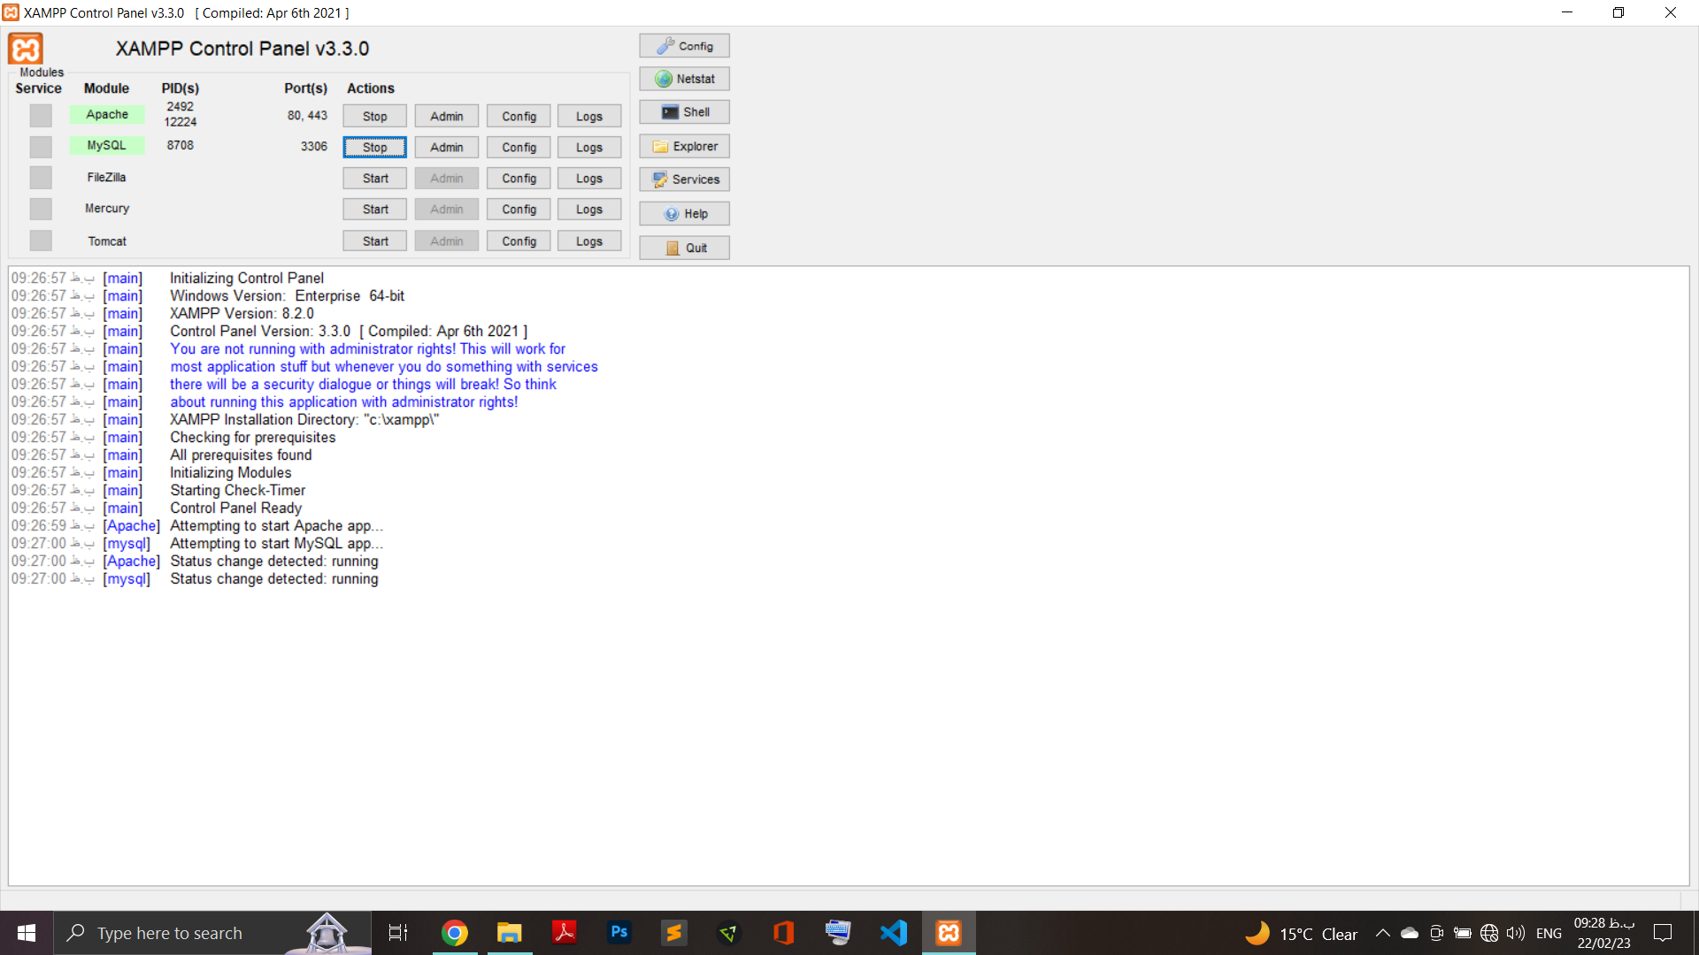Click MySQL port 3306 value
1699x955 pixels.
pos(313,146)
